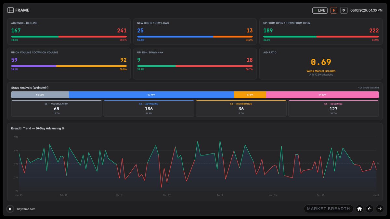Toggle the LIVE status indicator

coord(320,10)
